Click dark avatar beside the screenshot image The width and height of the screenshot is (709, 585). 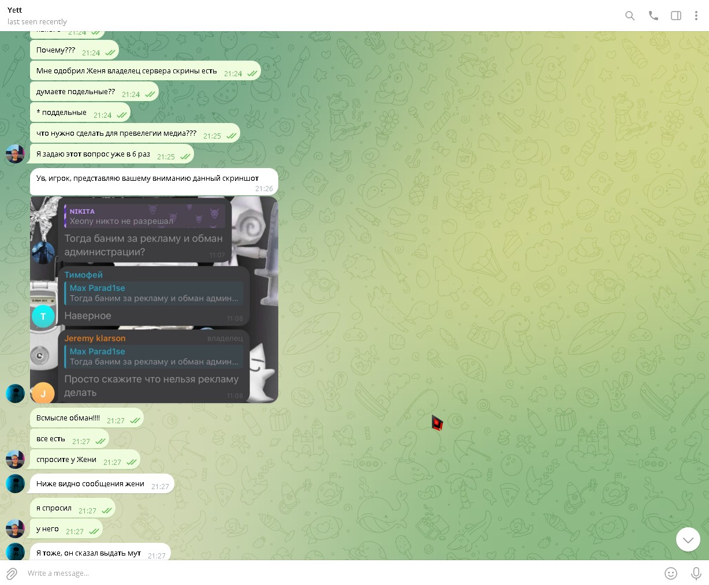click(15, 393)
